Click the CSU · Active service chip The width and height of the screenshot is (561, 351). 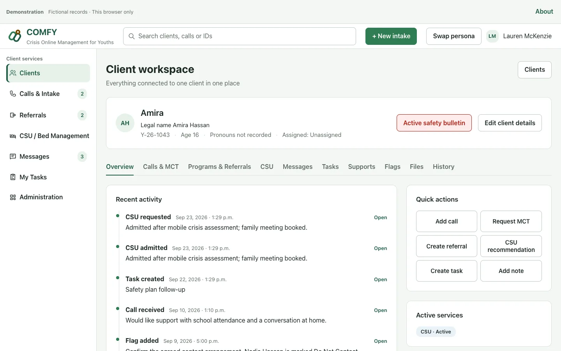pyautogui.click(x=436, y=332)
